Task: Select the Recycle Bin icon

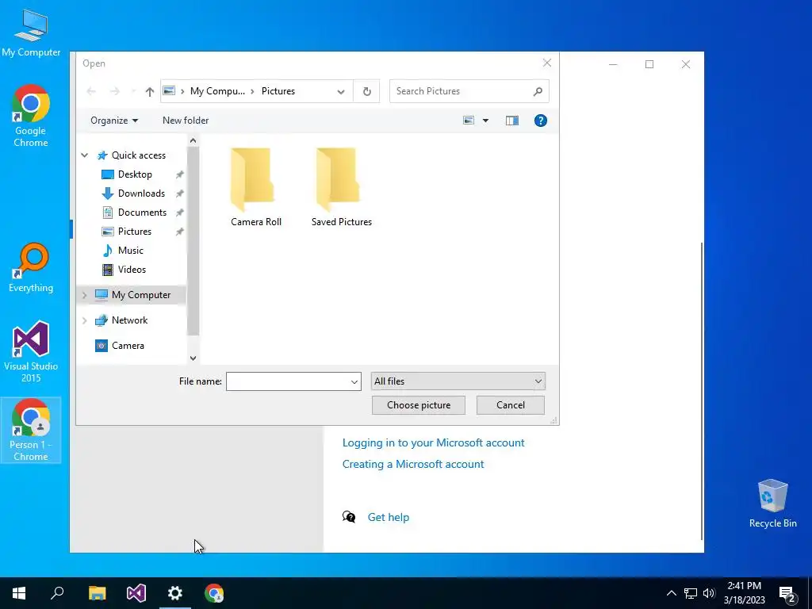Action: pyautogui.click(x=772, y=503)
